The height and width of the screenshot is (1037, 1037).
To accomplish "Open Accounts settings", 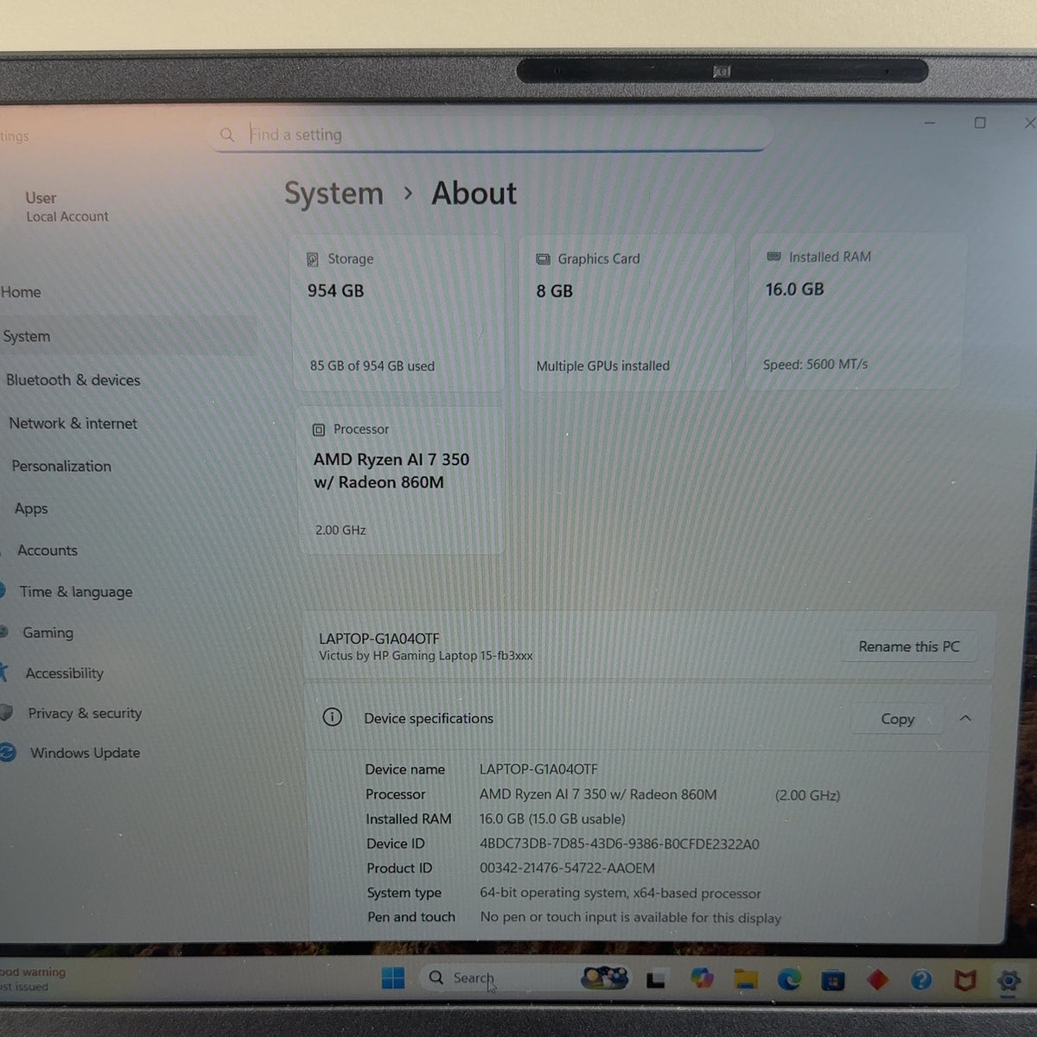I will pos(48,550).
